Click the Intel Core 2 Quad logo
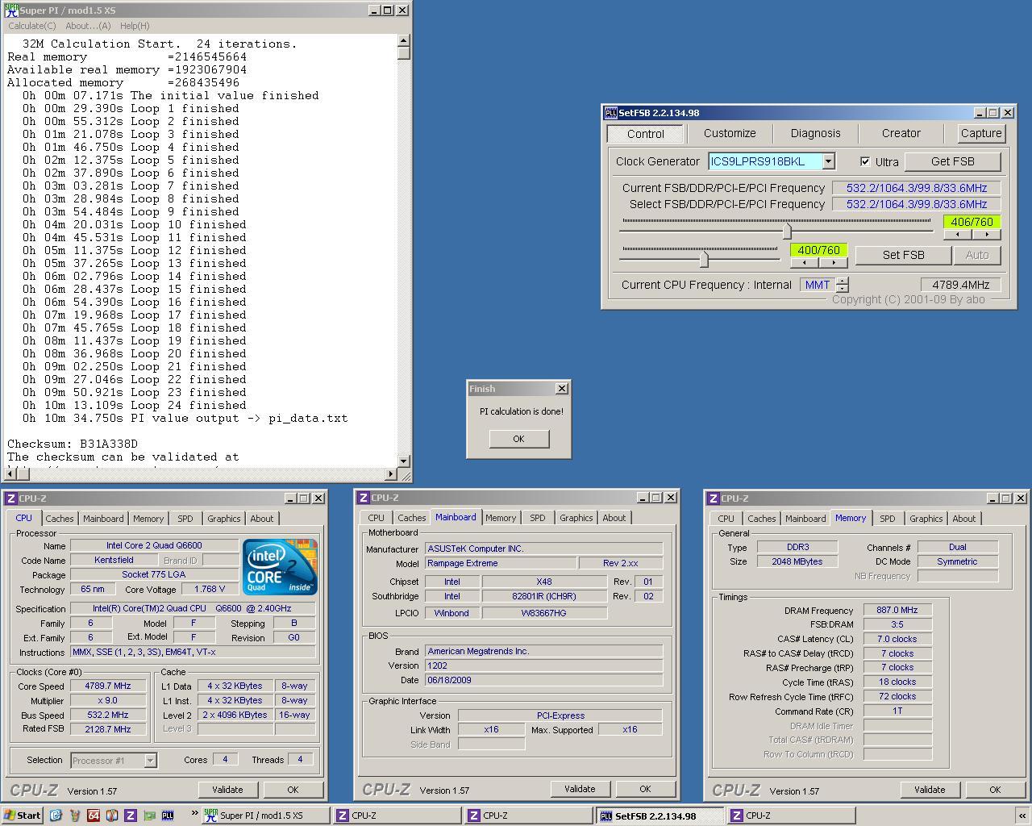1032x826 pixels. pos(281,567)
